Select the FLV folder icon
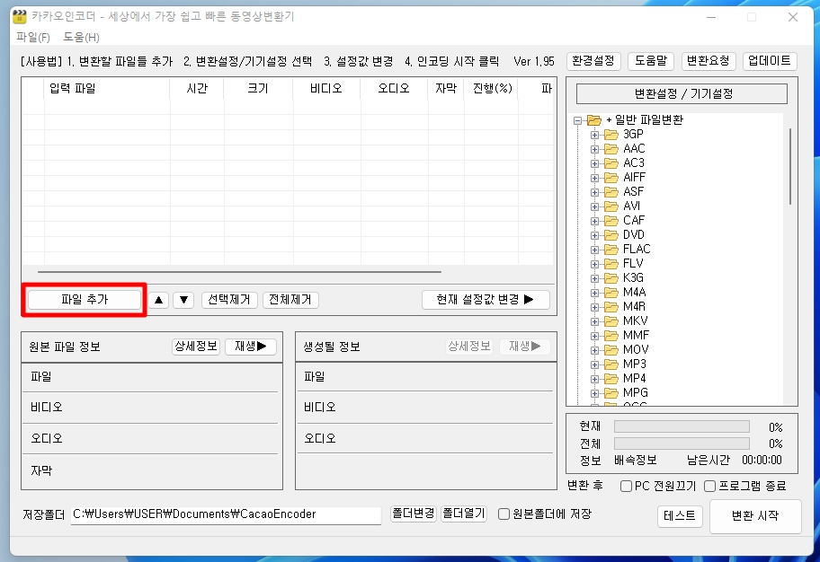The height and width of the screenshot is (562, 820). 611,263
